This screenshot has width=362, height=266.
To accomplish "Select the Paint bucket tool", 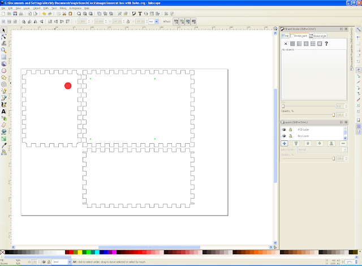I will pyautogui.click(x=4, y=132).
